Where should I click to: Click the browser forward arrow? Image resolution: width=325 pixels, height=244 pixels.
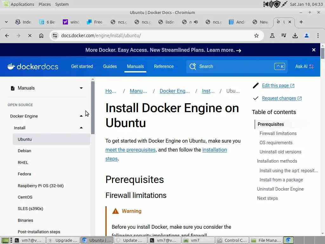tap(18, 36)
